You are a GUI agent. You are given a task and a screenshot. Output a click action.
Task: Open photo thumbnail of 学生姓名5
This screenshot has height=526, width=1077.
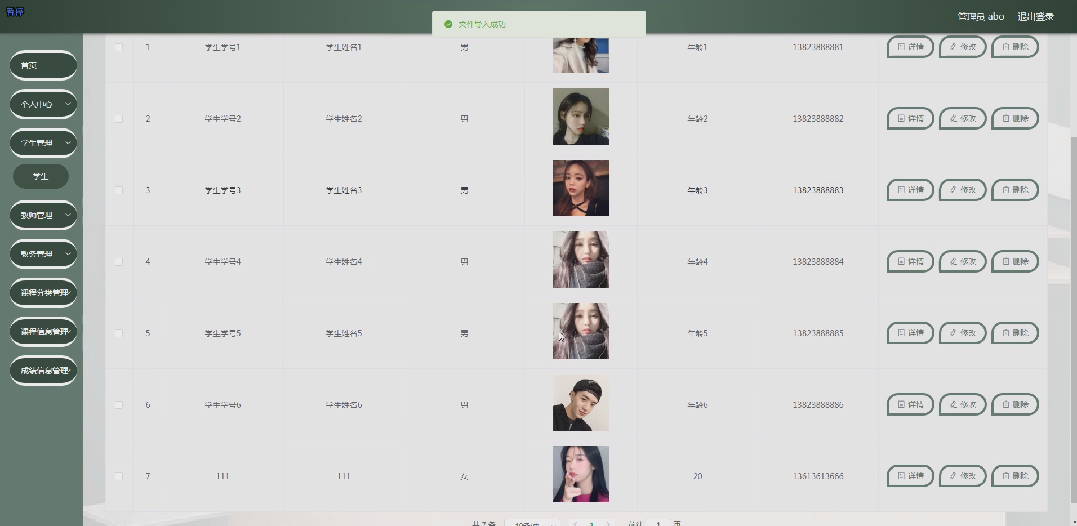(581, 331)
